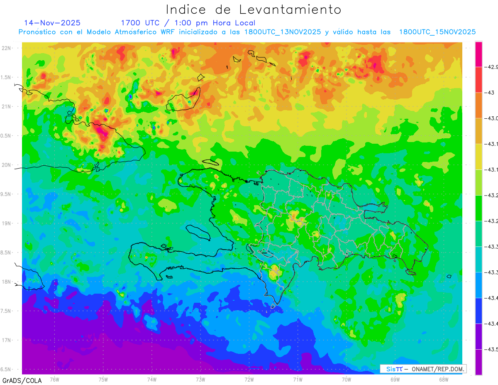Click the '17N' latitude label
The height and width of the screenshot is (385, 498).
tap(7, 340)
